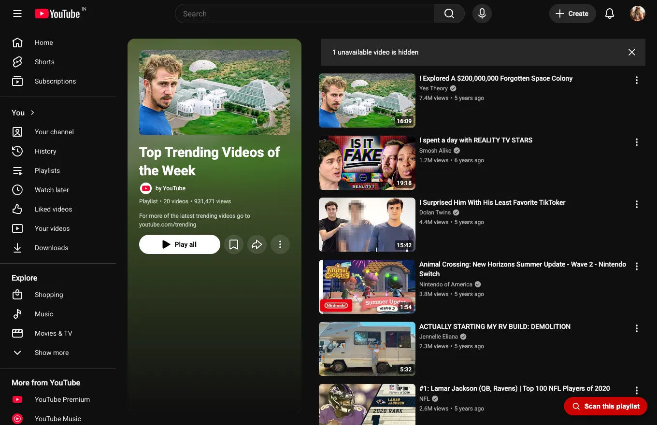The image size is (657, 425).
Task: Share the playlist with arrow icon
Action: tap(257, 244)
